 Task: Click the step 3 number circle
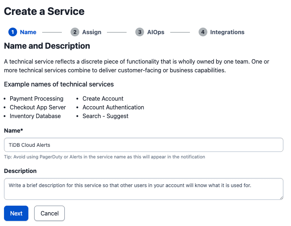[139, 32]
